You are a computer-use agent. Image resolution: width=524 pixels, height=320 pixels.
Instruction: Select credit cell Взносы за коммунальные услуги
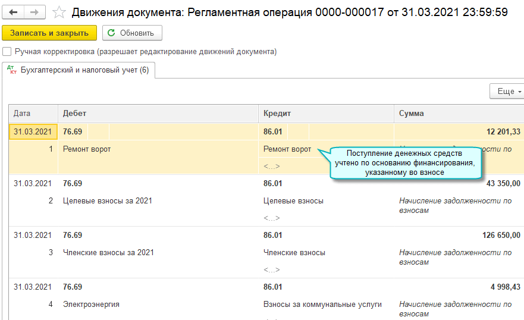pos(322,305)
